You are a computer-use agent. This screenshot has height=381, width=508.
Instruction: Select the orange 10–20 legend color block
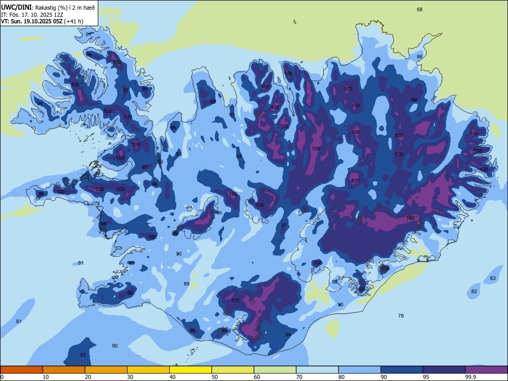pyautogui.click(x=64, y=370)
